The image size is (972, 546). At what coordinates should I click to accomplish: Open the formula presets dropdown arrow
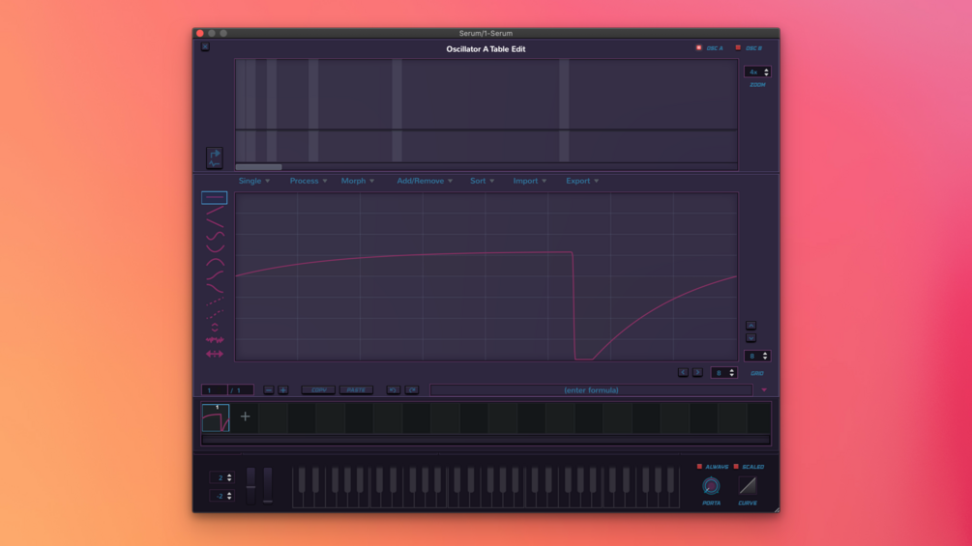(x=764, y=390)
